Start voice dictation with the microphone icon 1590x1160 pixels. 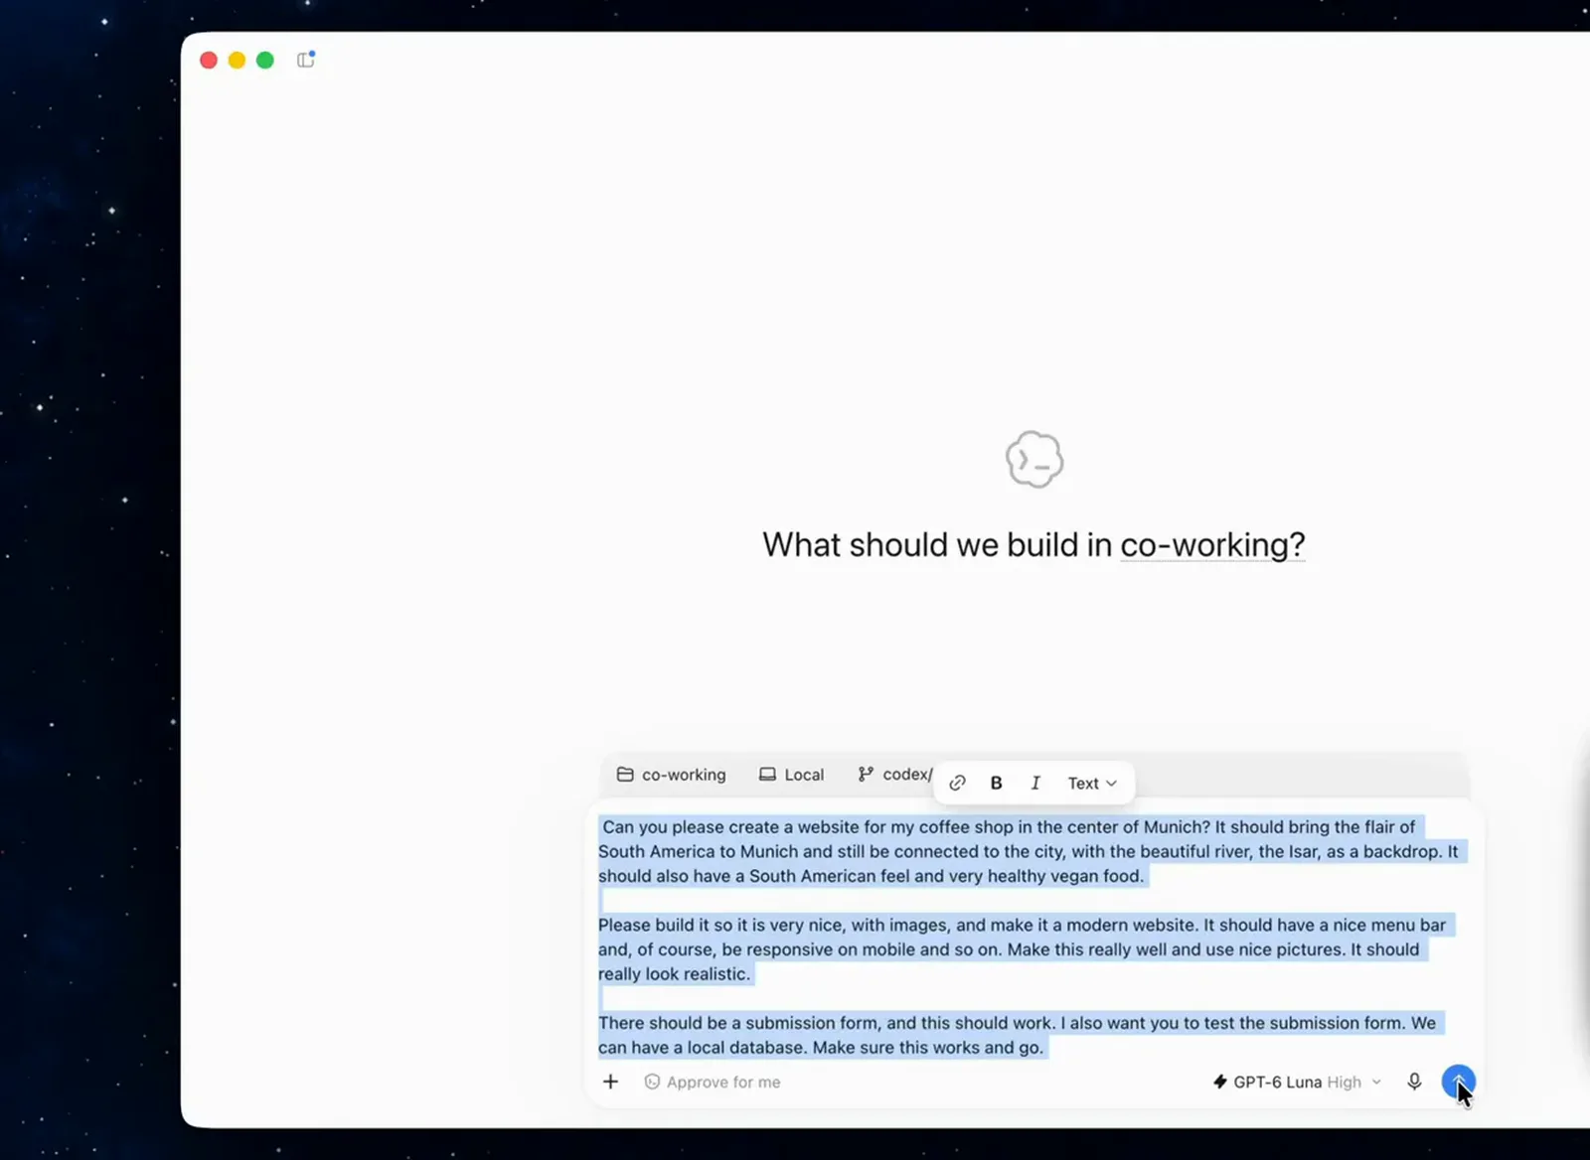1414,1082
